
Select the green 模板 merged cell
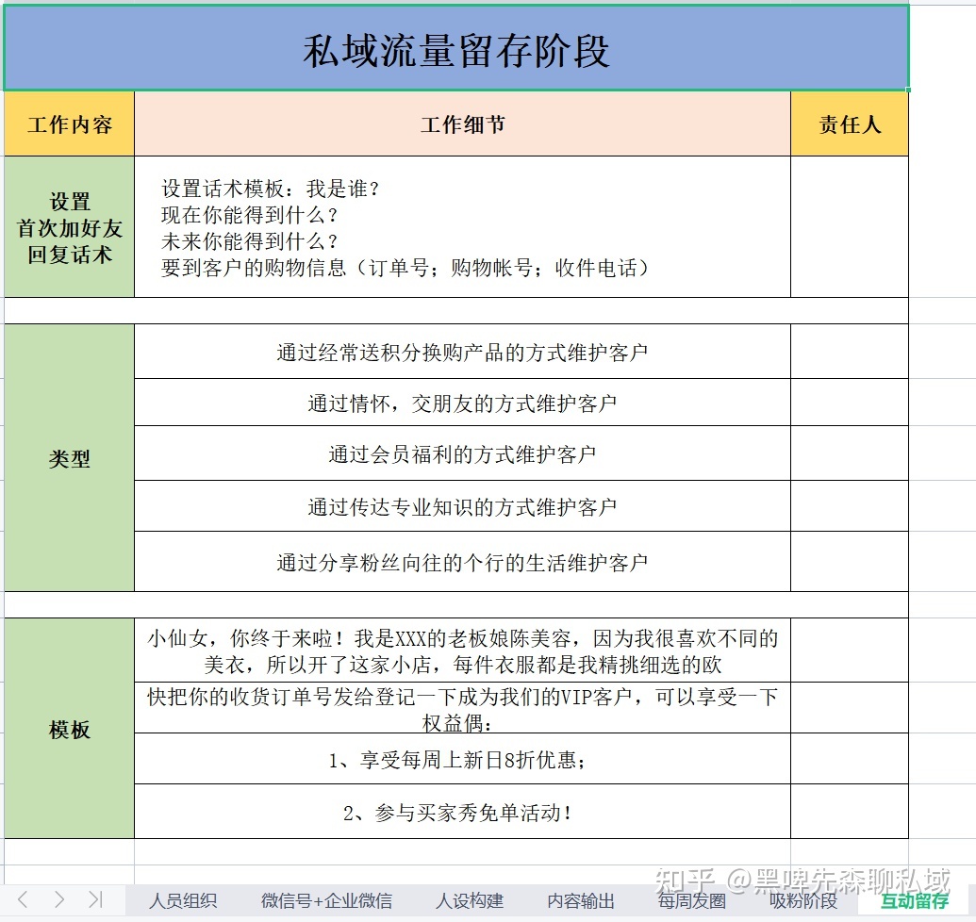[x=70, y=729]
